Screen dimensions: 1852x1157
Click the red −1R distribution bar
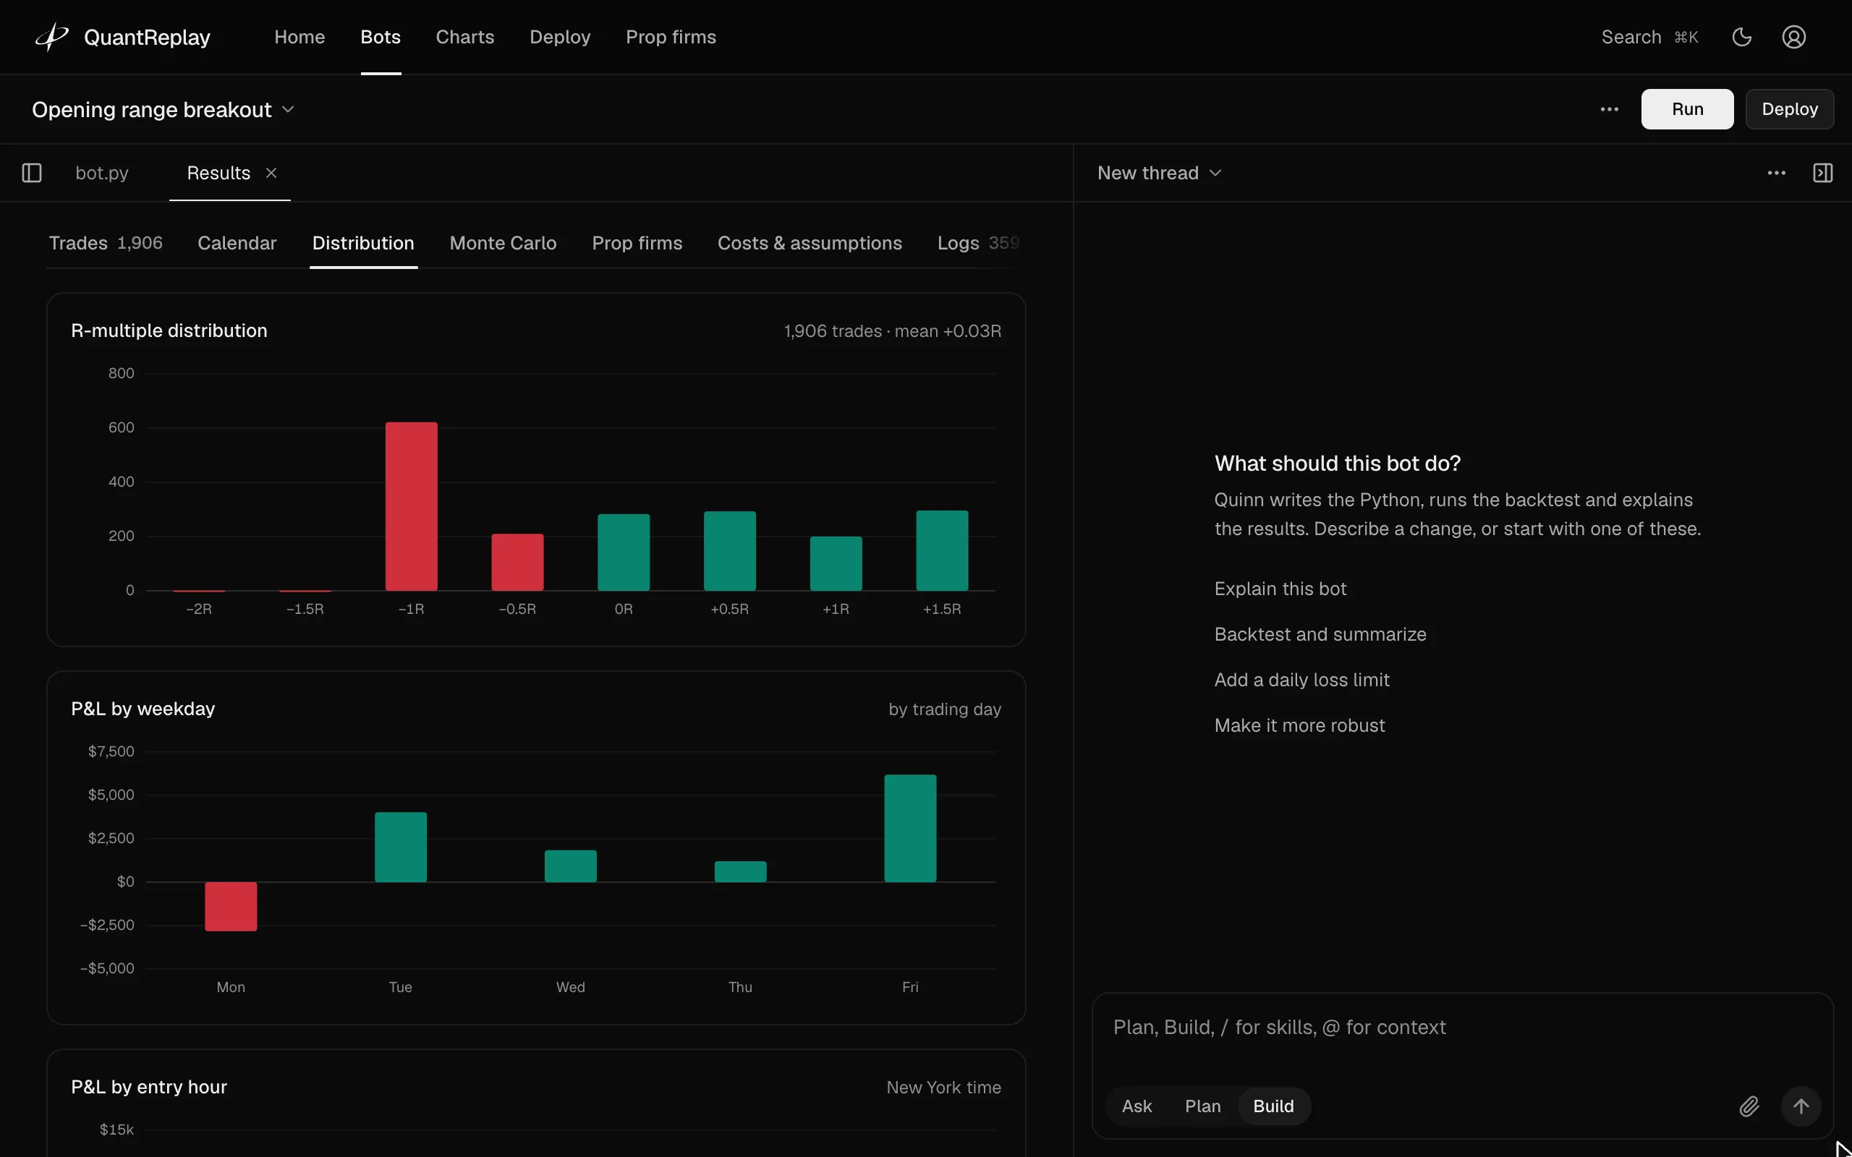(411, 505)
